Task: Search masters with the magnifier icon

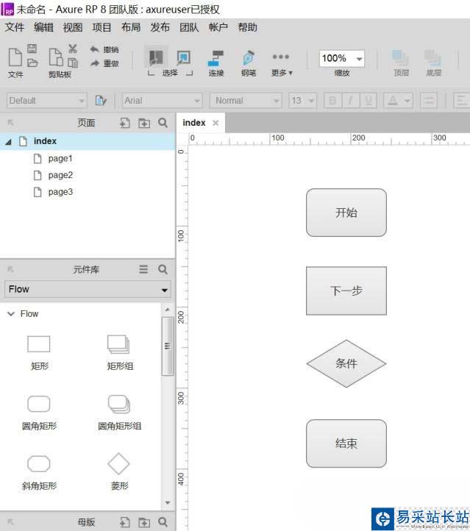Action: 163,522
